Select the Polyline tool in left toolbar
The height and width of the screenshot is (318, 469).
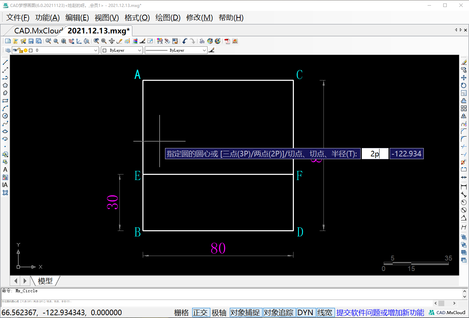[x=5, y=78]
